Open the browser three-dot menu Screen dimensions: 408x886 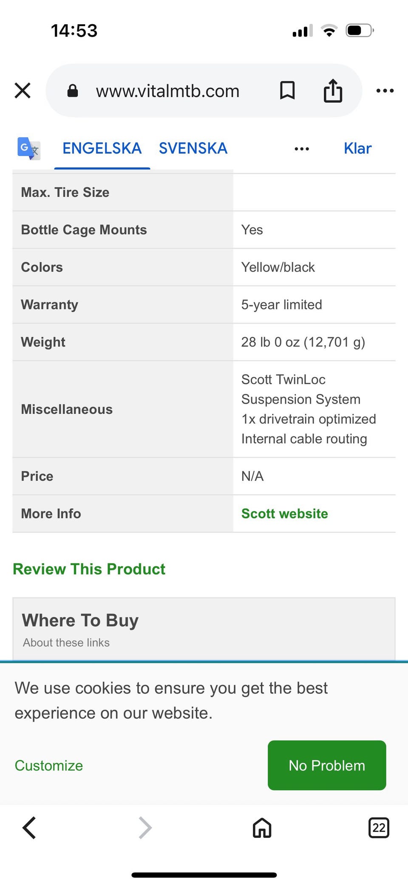pos(385,91)
